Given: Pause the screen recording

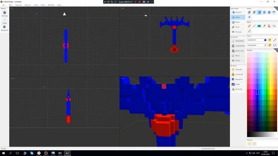Looking at the screenshot, I should pyautogui.click(x=135, y=2).
